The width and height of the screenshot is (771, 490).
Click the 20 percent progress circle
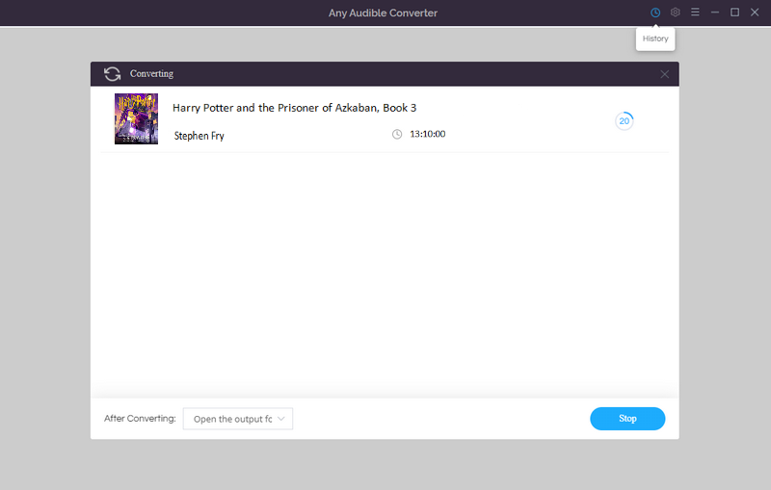point(624,120)
